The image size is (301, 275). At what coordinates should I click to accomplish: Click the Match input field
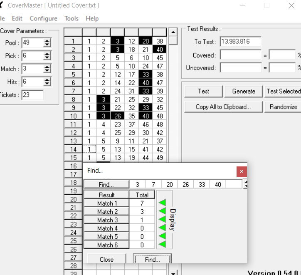pyautogui.click(x=32, y=69)
